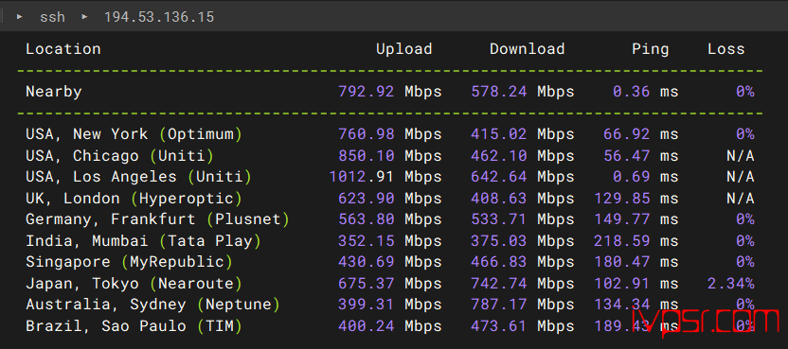Click the arrow before 194.53.136.15
Viewport: 788px width, 349px height.
click(85, 17)
